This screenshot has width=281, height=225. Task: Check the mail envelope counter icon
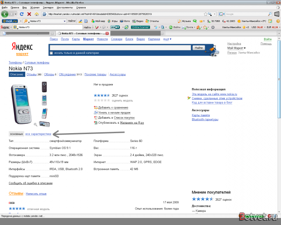pos(202,21)
